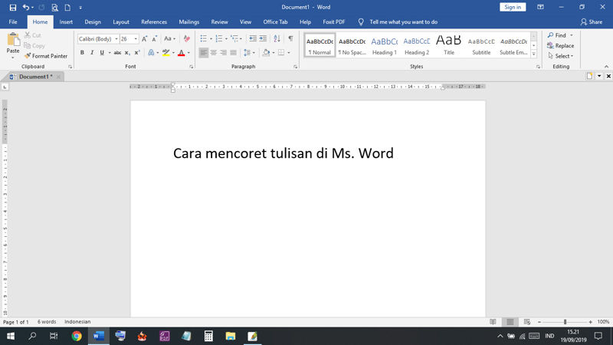Toggle Underline formatting
This screenshot has width=613, height=345.
(102, 52)
